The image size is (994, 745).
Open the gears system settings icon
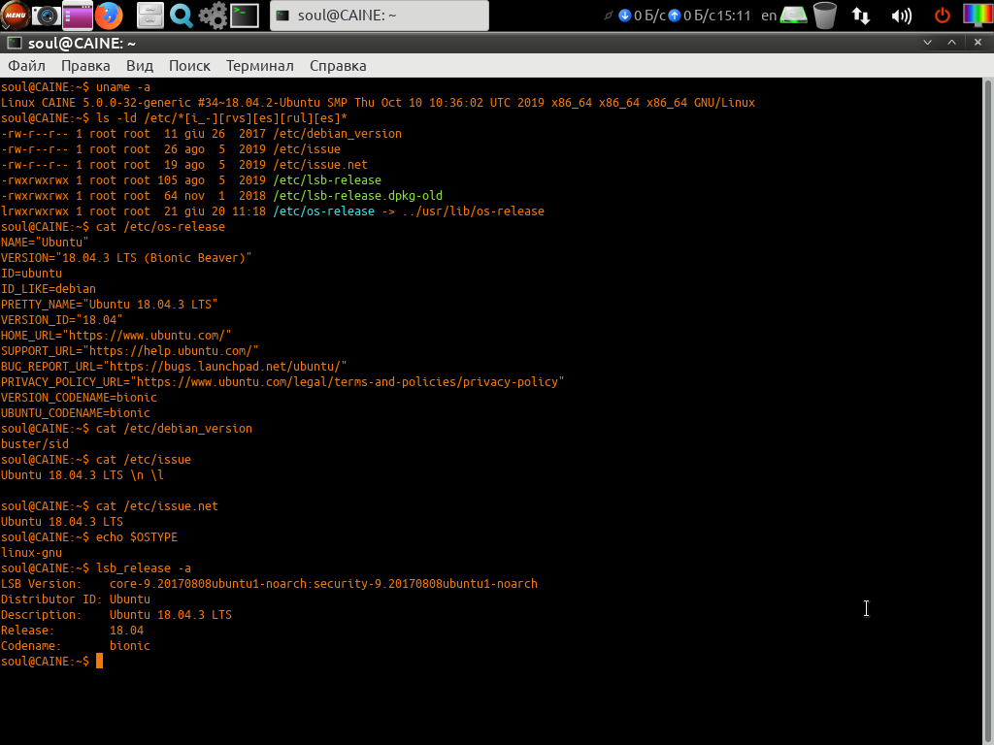pyautogui.click(x=213, y=16)
